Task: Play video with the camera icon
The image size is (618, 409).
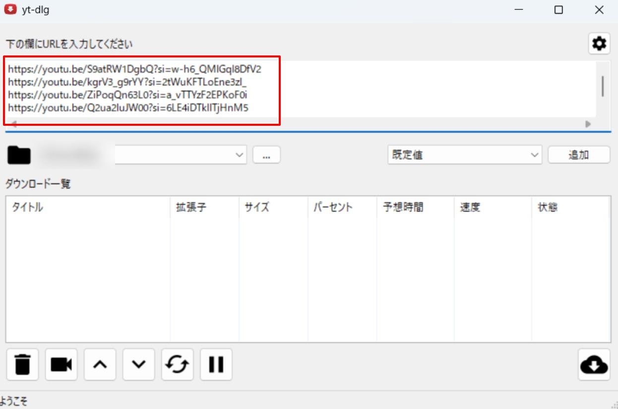Action: pos(61,365)
